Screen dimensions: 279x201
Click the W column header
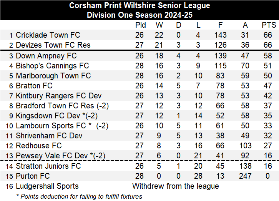pos(159,25)
